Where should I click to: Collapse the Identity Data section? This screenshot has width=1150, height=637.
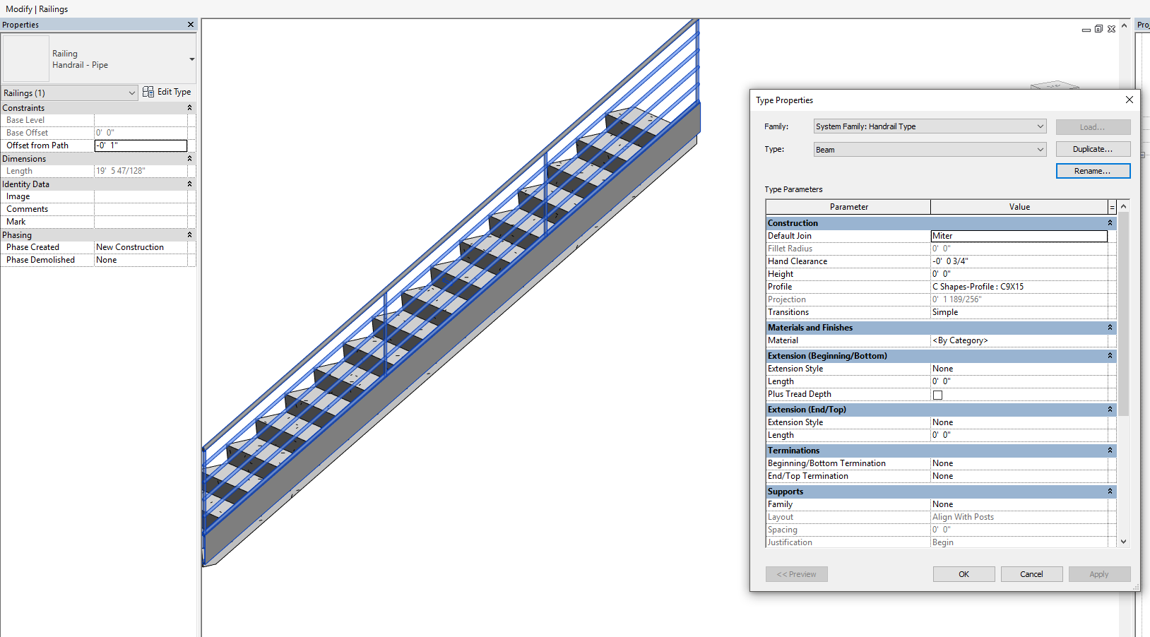[189, 184]
